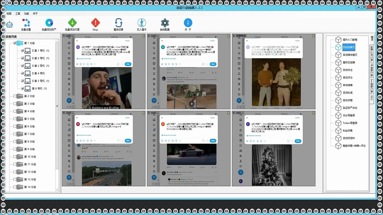The width and height of the screenshot is (383, 215).
Task: Click the cube icon beside 自动关注
Action: 338,70
